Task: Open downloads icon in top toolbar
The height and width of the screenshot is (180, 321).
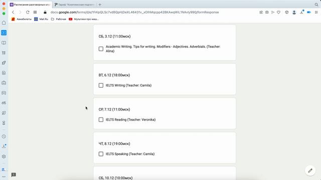Action: (x=302, y=12)
